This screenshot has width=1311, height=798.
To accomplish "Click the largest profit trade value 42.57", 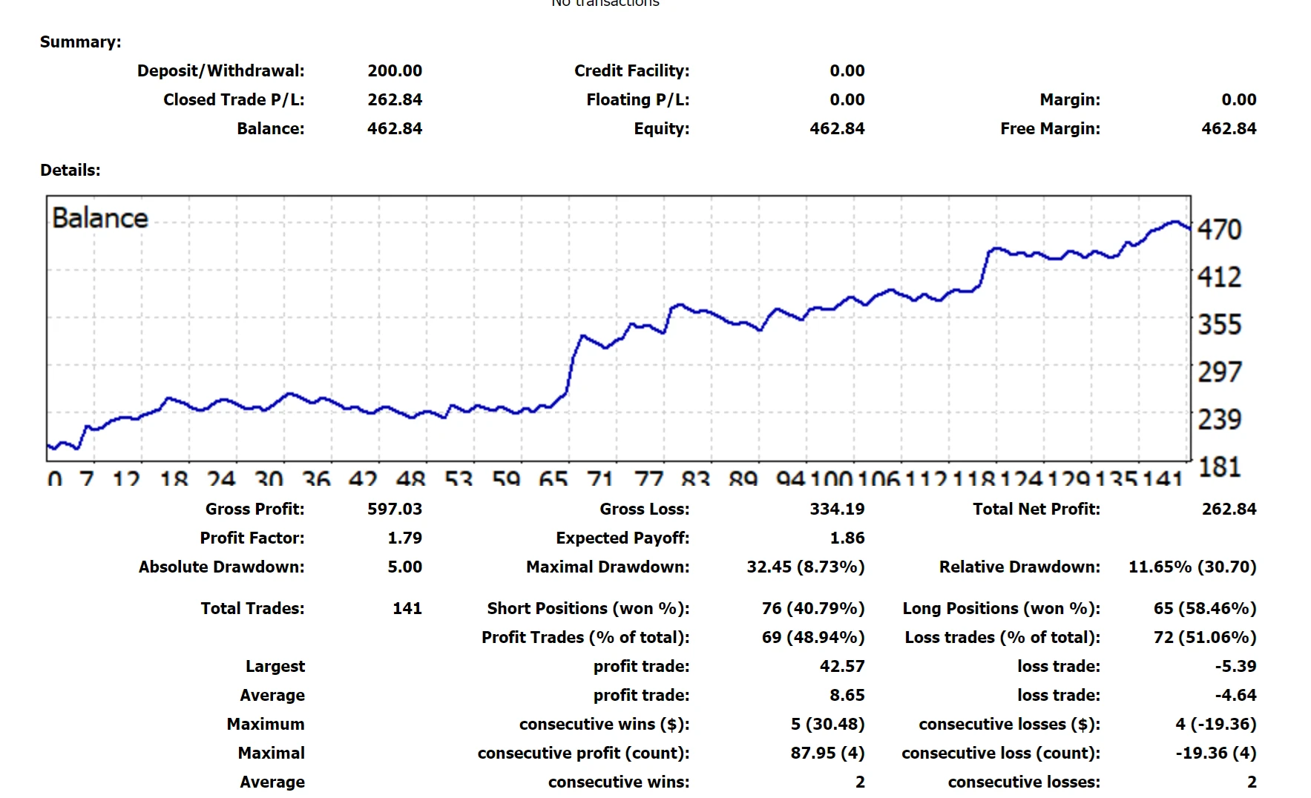I will point(841,667).
